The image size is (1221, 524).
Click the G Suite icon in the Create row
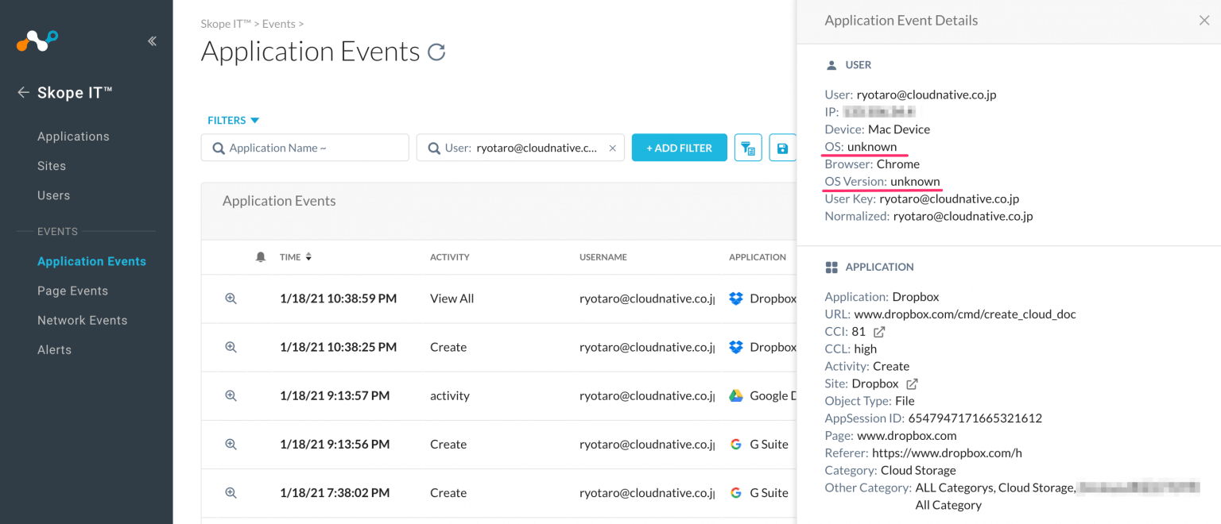[735, 444]
